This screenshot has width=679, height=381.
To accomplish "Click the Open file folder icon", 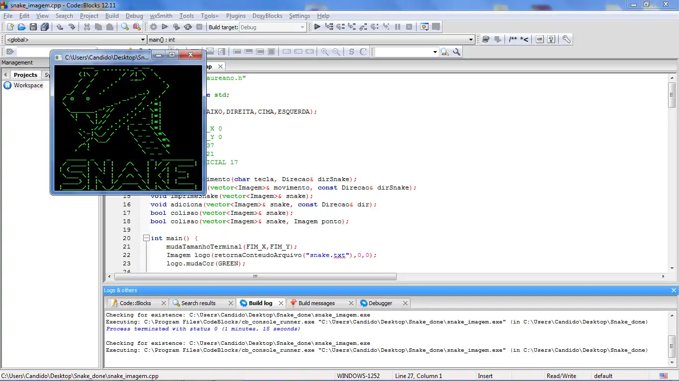I will [x=21, y=27].
